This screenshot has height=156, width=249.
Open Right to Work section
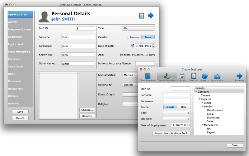[x=20, y=44]
